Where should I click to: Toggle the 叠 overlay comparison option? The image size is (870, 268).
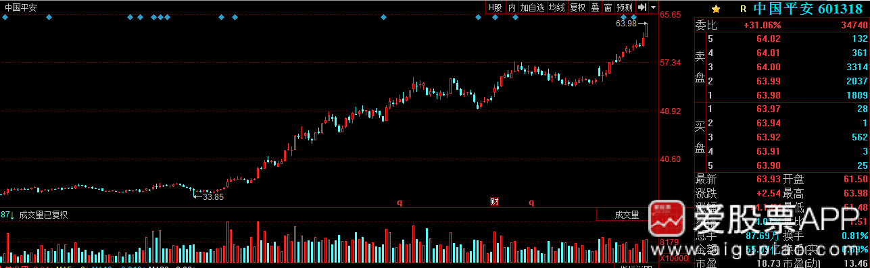click(595, 7)
